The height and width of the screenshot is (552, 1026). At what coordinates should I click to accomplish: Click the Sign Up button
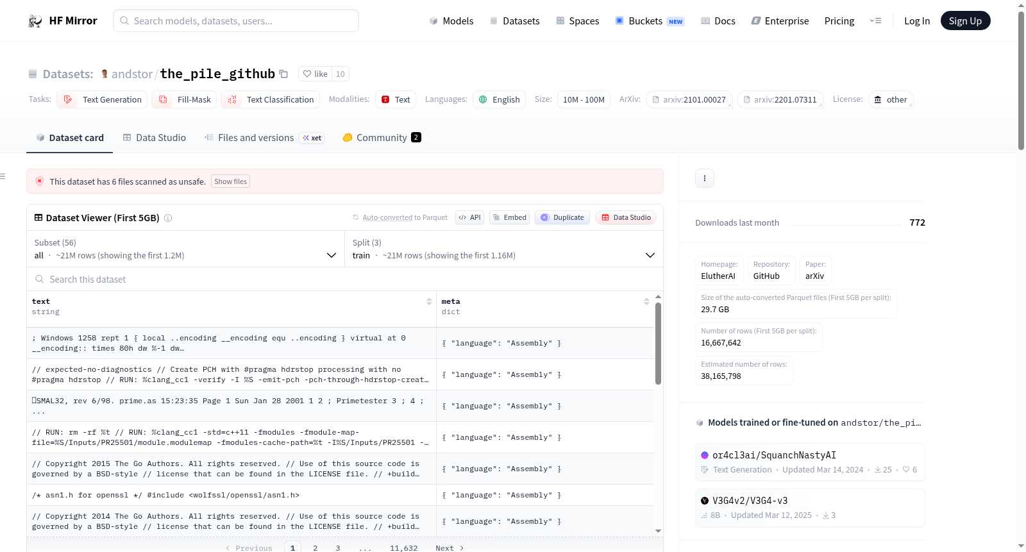click(x=965, y=21)
